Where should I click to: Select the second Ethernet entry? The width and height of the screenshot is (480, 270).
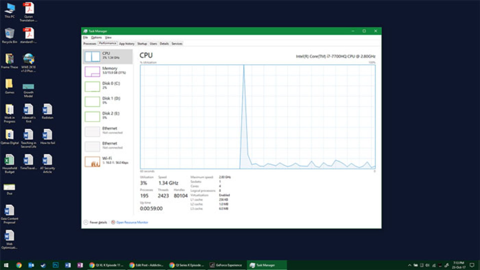click(x=107, y=146)
